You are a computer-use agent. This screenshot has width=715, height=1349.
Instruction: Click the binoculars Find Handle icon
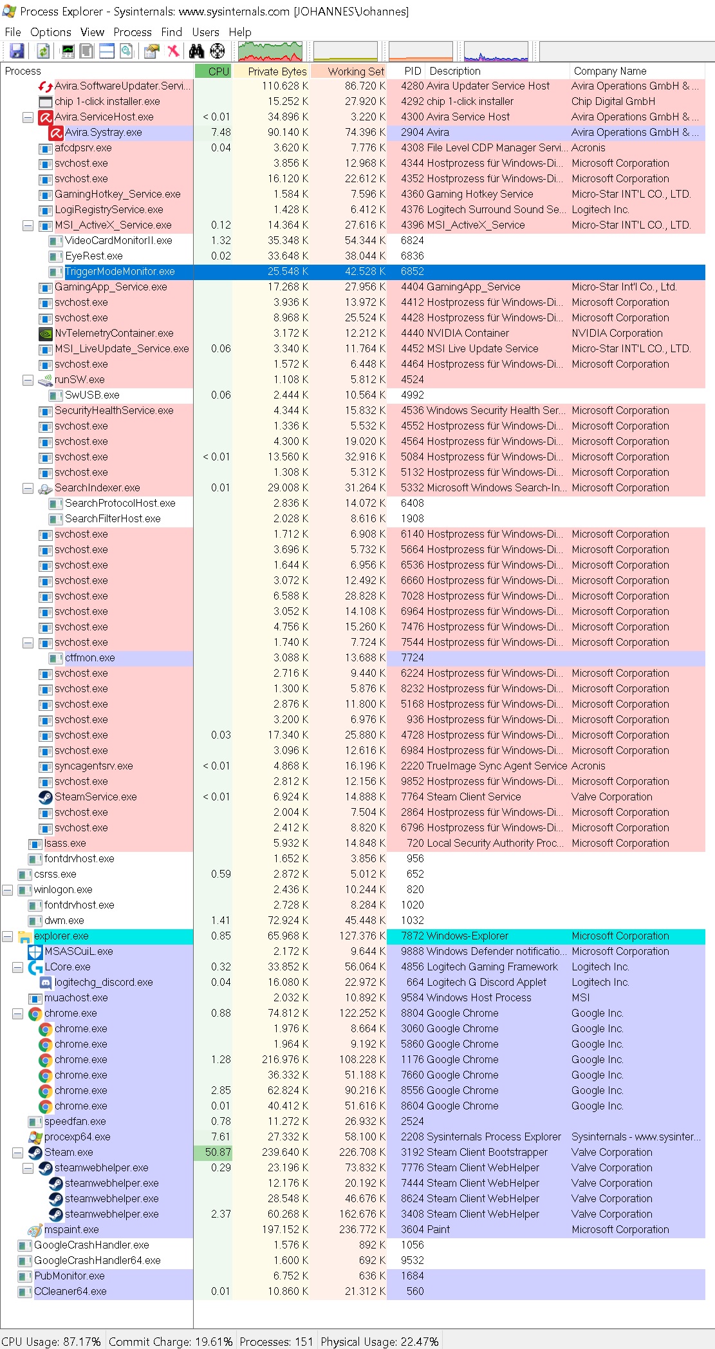[197, 51]
